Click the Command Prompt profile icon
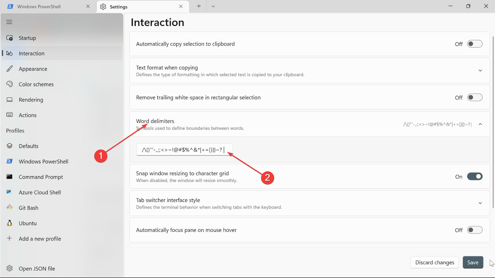The height and width of the screenshot is (278, 495). click(10, 177)
